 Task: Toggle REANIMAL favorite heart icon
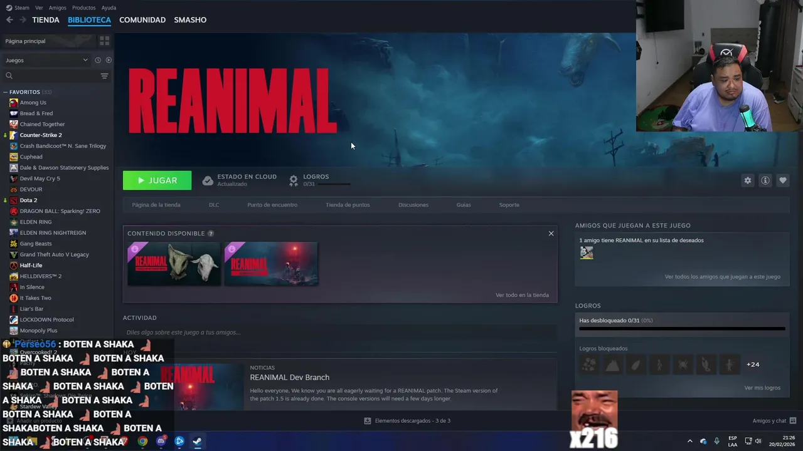tap(783, 180)
